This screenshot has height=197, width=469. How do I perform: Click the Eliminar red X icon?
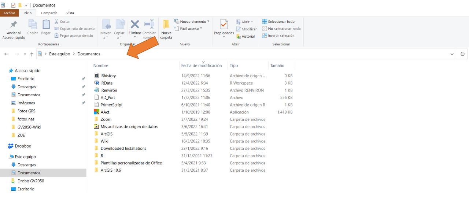(135, 25)
